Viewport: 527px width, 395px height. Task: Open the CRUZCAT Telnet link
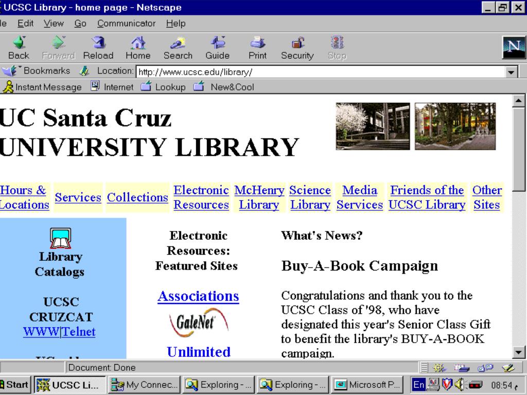click(79, 332)
